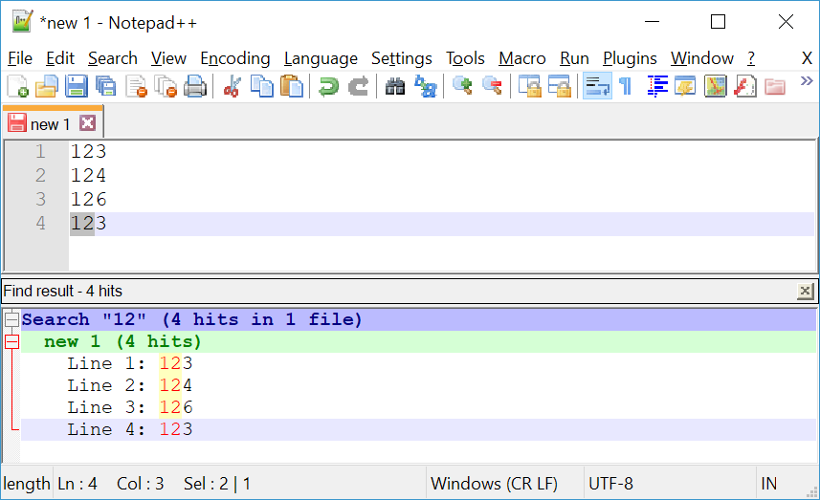Select the "new 1" document tab
The width and height of the screenshot is (820, 500).
pyautogui.click(x=53, y=123)
